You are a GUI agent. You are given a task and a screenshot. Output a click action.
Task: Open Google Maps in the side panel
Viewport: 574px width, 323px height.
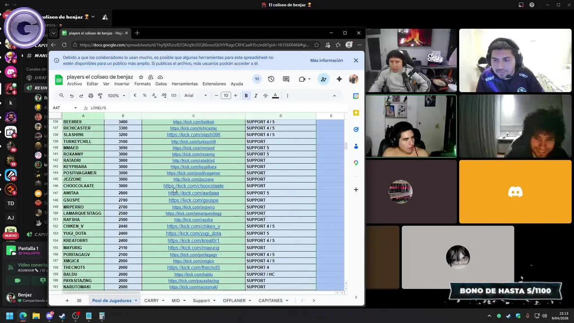coord(356,163)
